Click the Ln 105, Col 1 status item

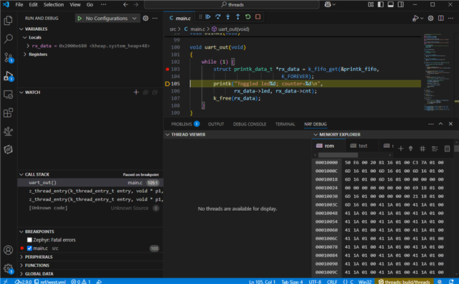click(262, 281)
